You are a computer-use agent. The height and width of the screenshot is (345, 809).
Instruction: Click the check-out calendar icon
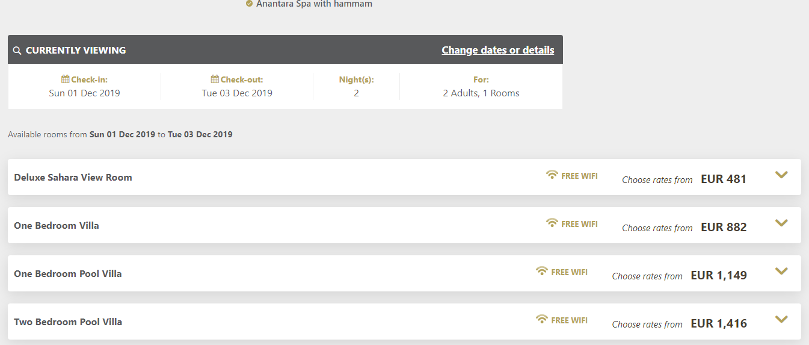[x=215, y=79]
